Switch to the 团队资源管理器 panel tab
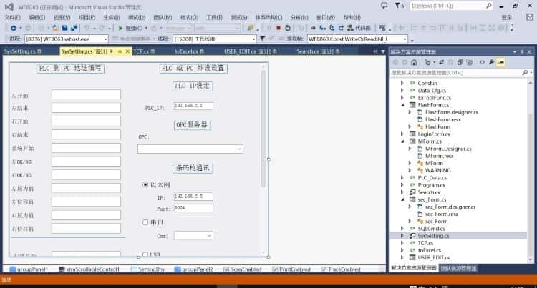The height and width of the screenshot is (288, 537). coord(458,268)
